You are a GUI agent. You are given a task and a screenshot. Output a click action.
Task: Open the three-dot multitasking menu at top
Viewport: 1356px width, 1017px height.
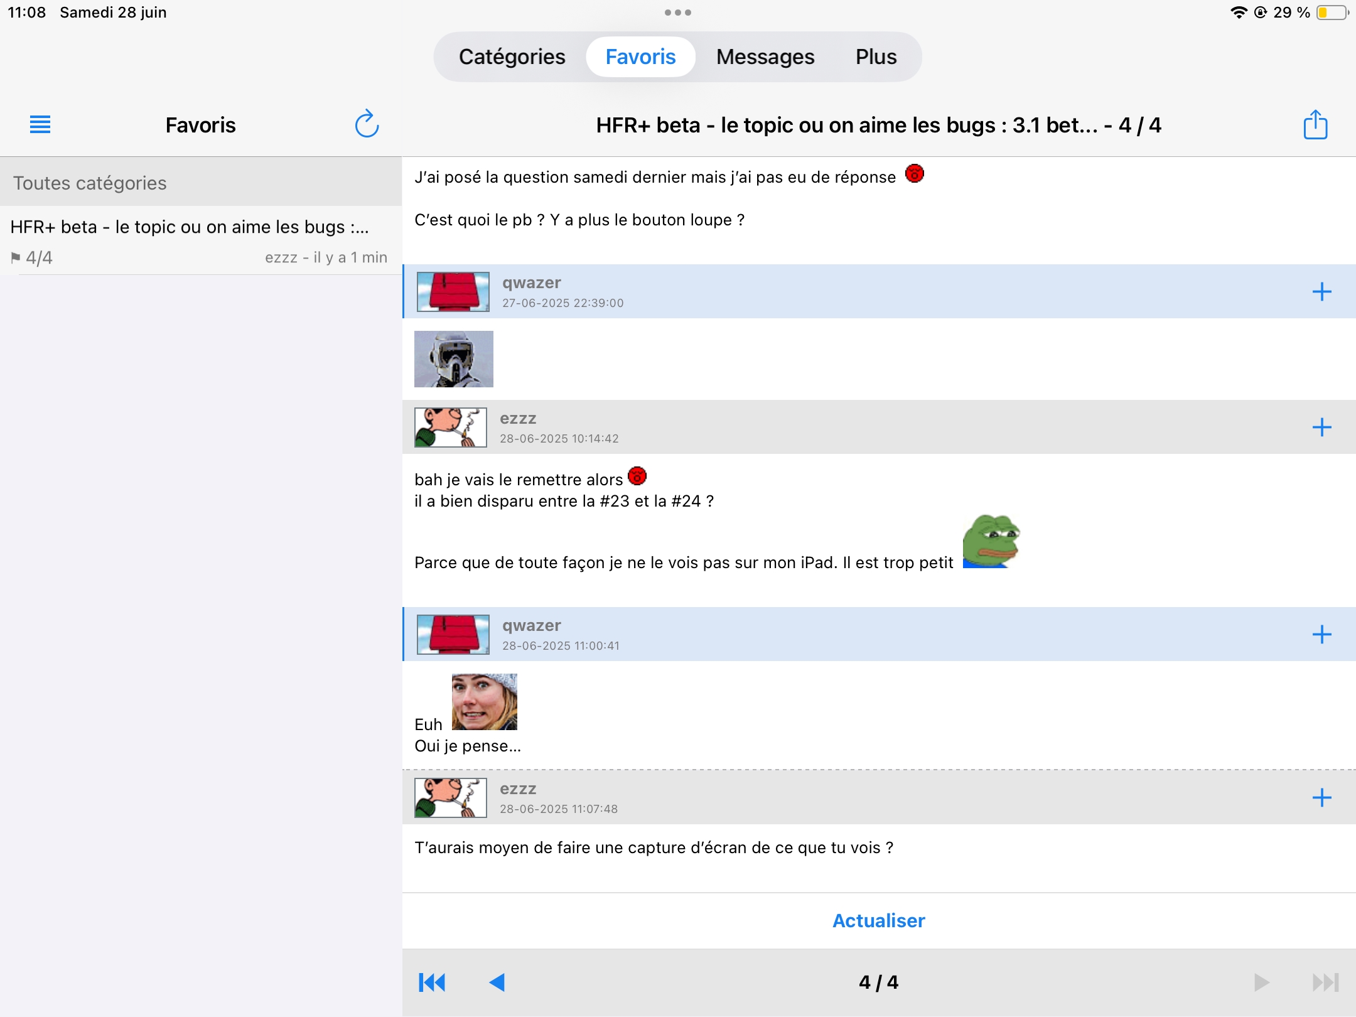point(677,13)
